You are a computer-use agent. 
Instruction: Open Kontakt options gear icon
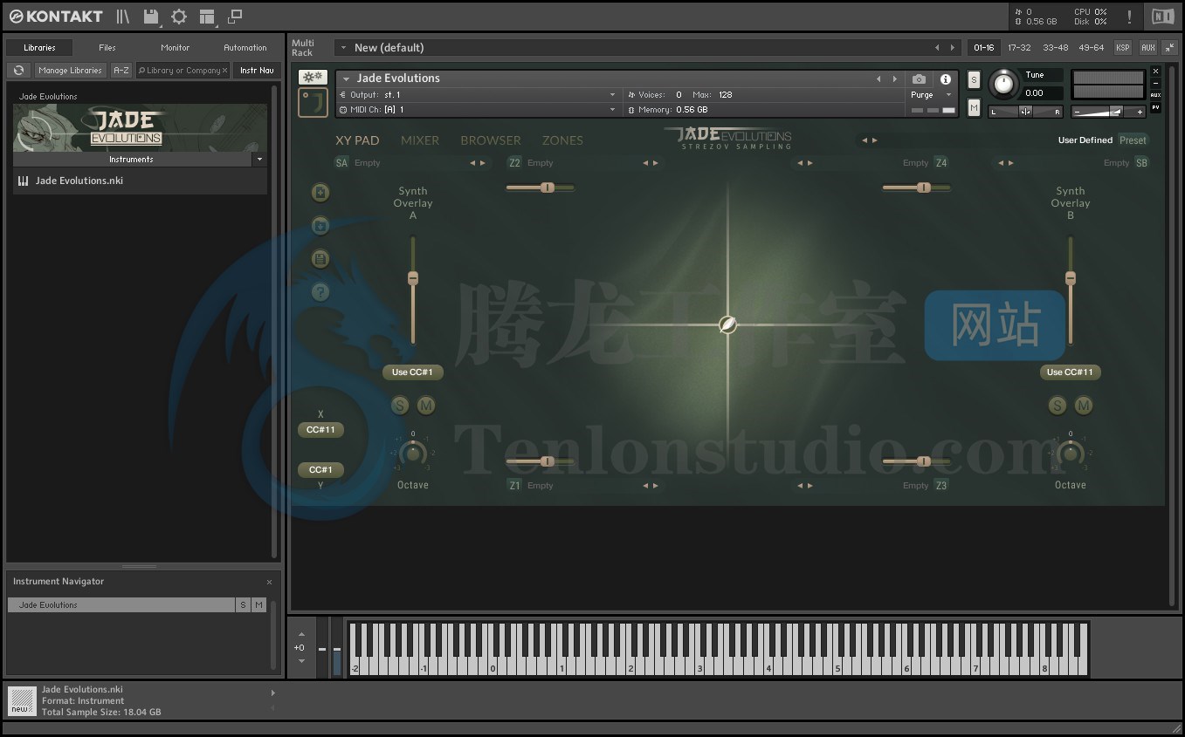coord(179,17)
